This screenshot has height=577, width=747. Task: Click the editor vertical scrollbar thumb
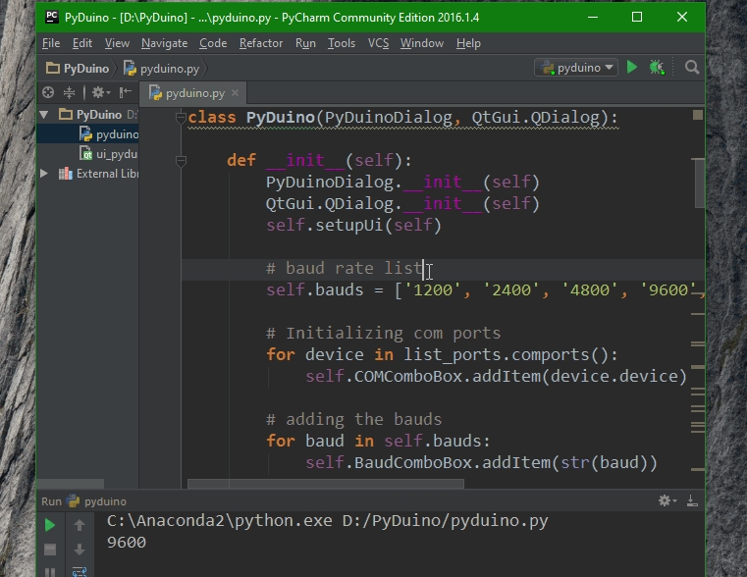click(x=699, y=183)
